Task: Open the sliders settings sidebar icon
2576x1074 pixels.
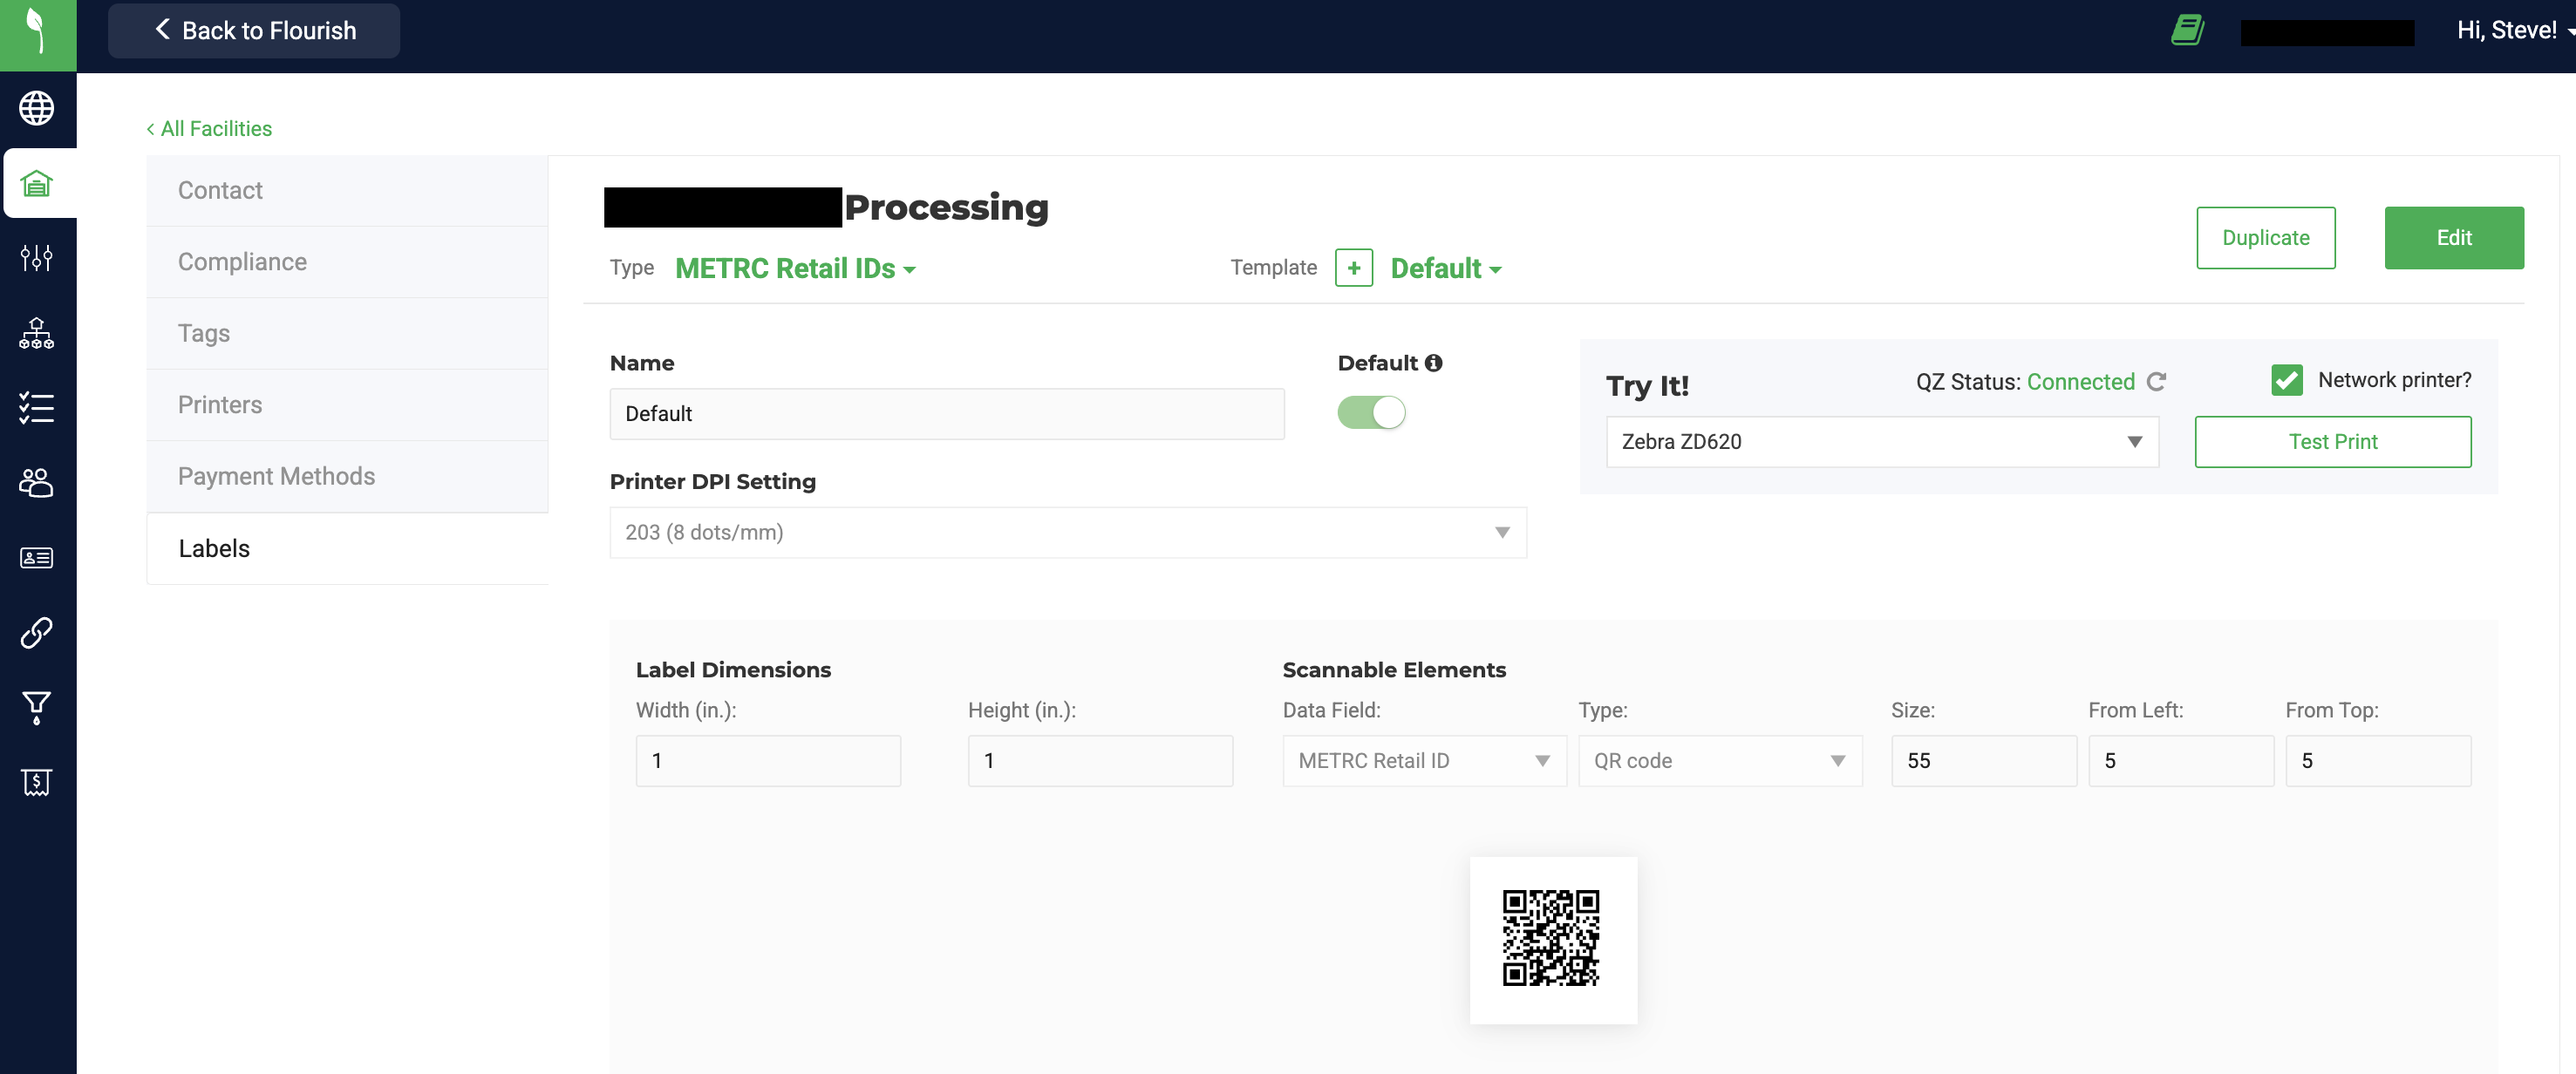Action: coord(37,258)
